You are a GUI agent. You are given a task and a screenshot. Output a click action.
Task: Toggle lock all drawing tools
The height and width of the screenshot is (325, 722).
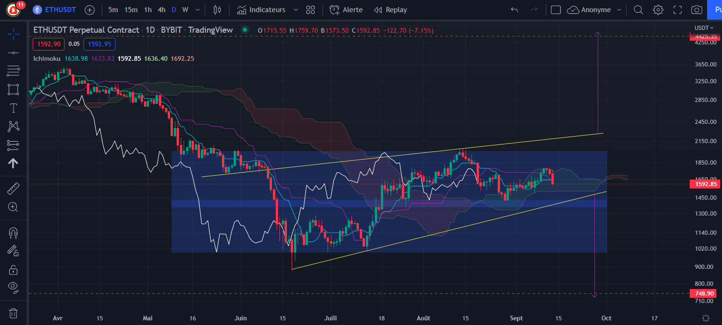[14, 270]
